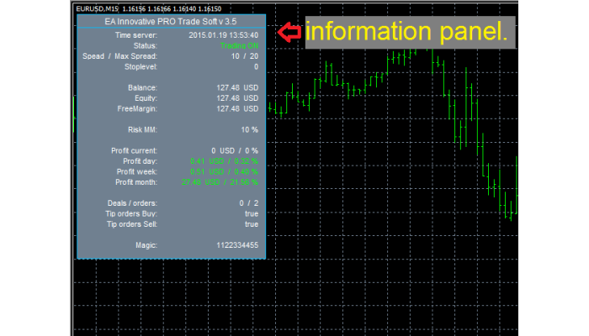Click the yellow "information panel." label
This screenshot has width=589, height=336.
[406, 32]
